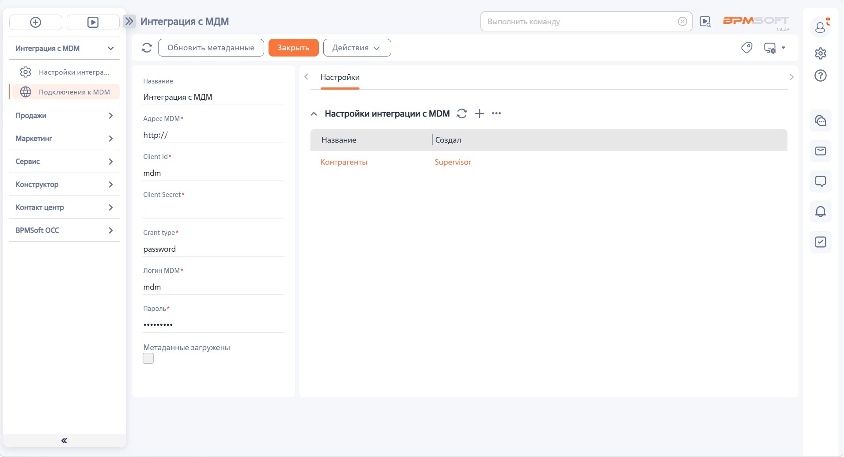Open the detail three-dots menu

pyautogui.click(x=496, y=113)
